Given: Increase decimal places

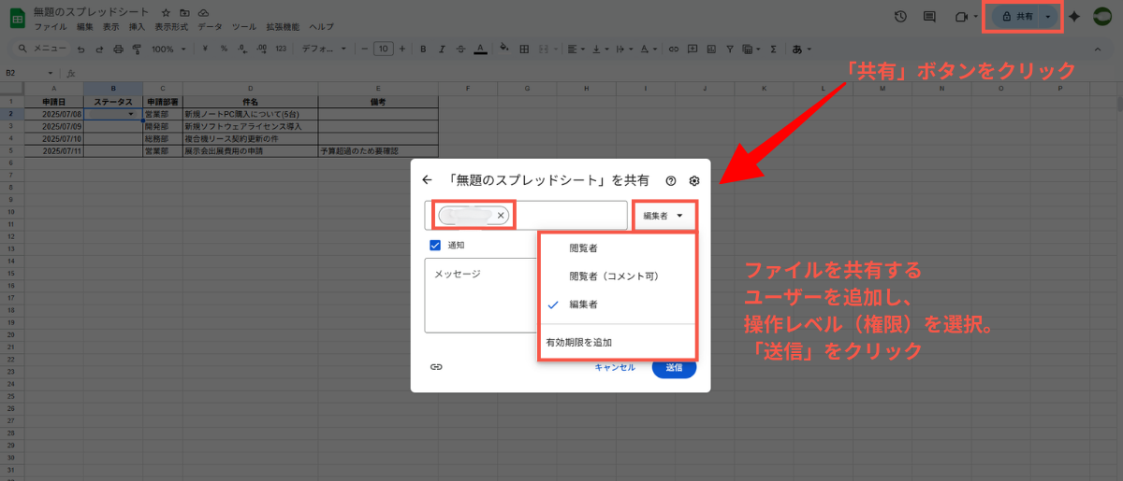Looking at the screenshot, I should click(261, 49).
